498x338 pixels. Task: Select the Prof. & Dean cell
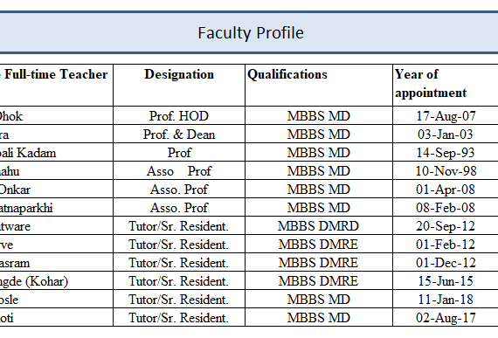coord(179,134)
